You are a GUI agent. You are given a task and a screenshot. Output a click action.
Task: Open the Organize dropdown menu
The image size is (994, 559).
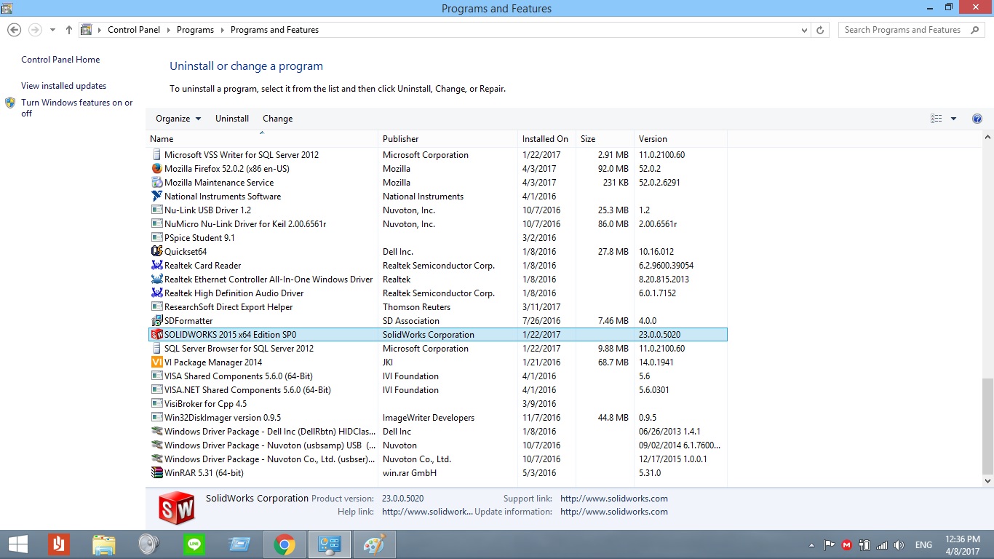[x=178, y=119]
